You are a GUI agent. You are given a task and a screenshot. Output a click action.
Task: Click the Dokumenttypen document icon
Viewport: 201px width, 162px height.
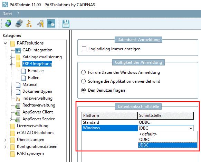(18, 92)
